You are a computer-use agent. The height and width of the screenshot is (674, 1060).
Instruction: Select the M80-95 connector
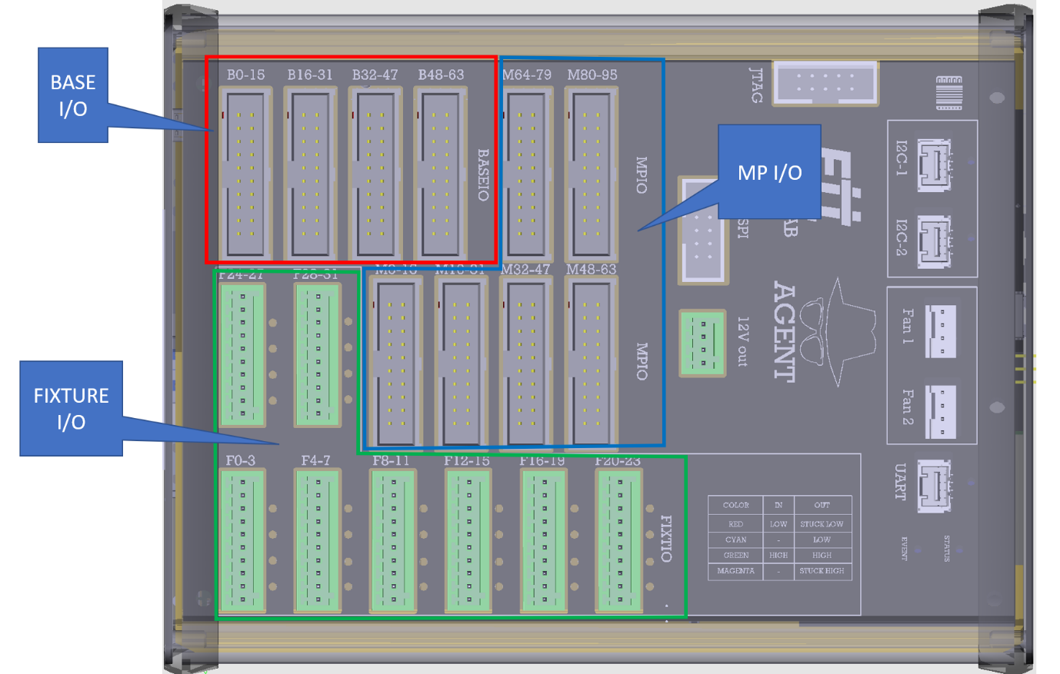(x=592, y=173)
